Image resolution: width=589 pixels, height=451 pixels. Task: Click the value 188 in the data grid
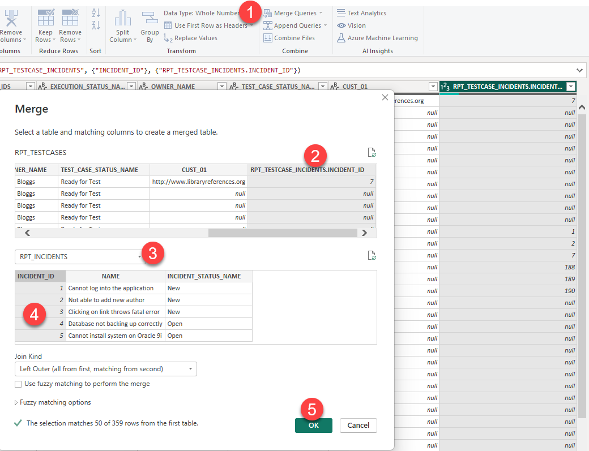[570, 267]
